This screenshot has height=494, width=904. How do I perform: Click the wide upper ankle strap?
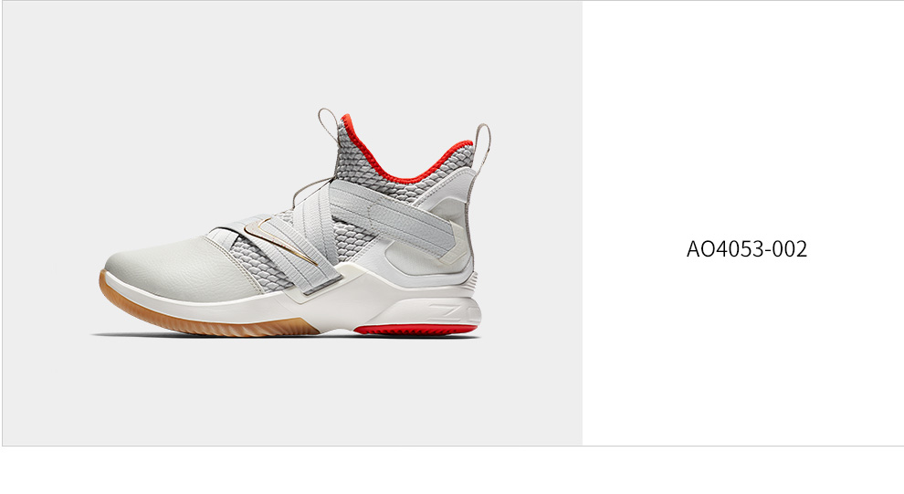pos(392,216)
